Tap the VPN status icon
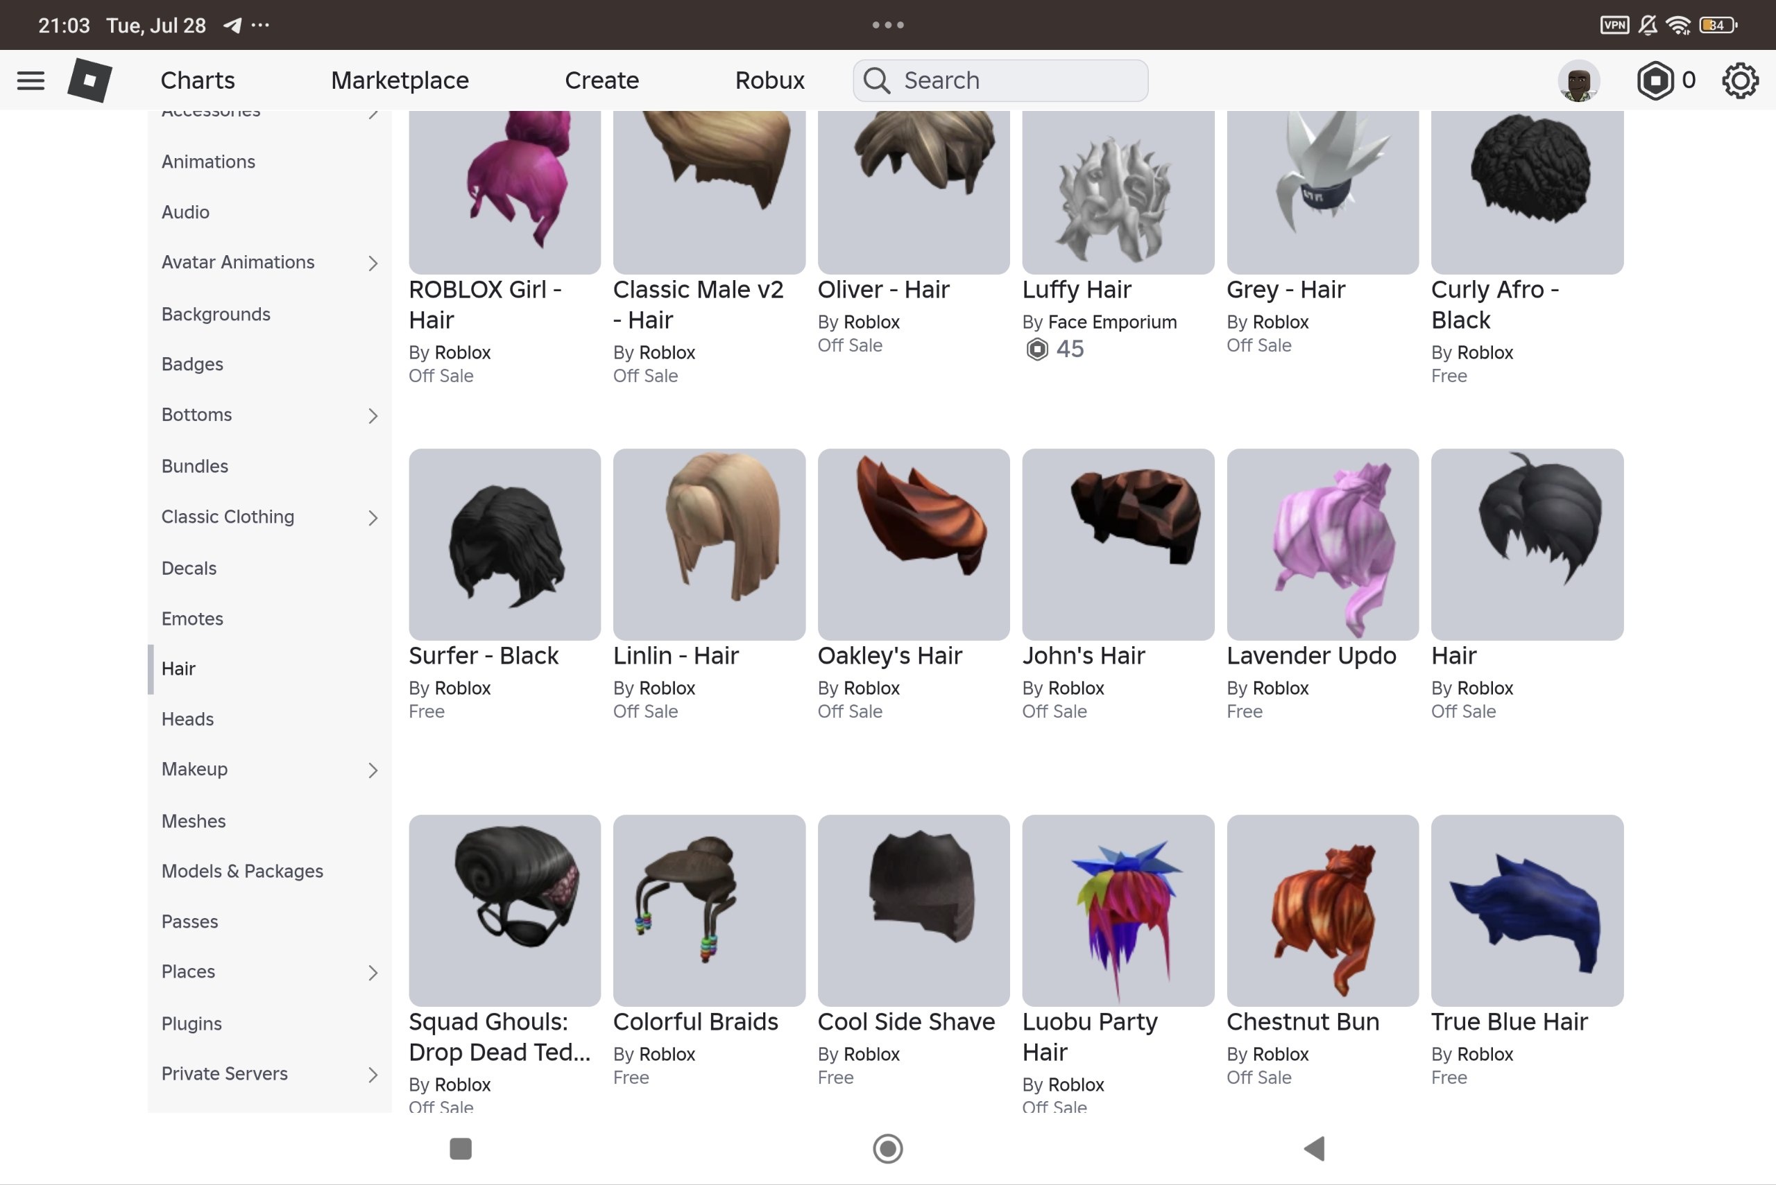The width and height of the screenshot is (1776, 1185). click(x=1614, y=25)
